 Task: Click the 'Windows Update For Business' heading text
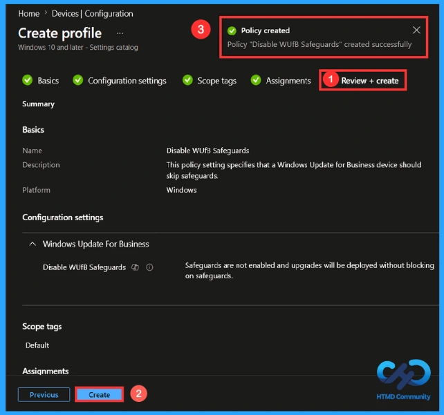point(96,244)
